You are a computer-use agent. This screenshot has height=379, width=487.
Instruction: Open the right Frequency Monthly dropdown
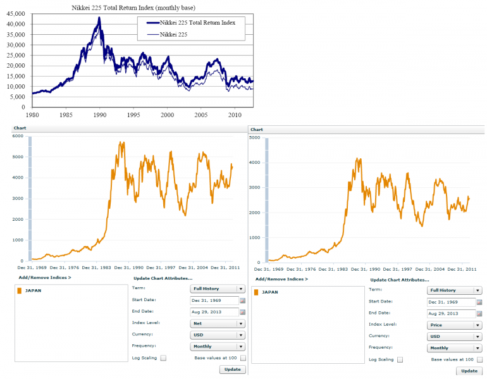point(454,348)
